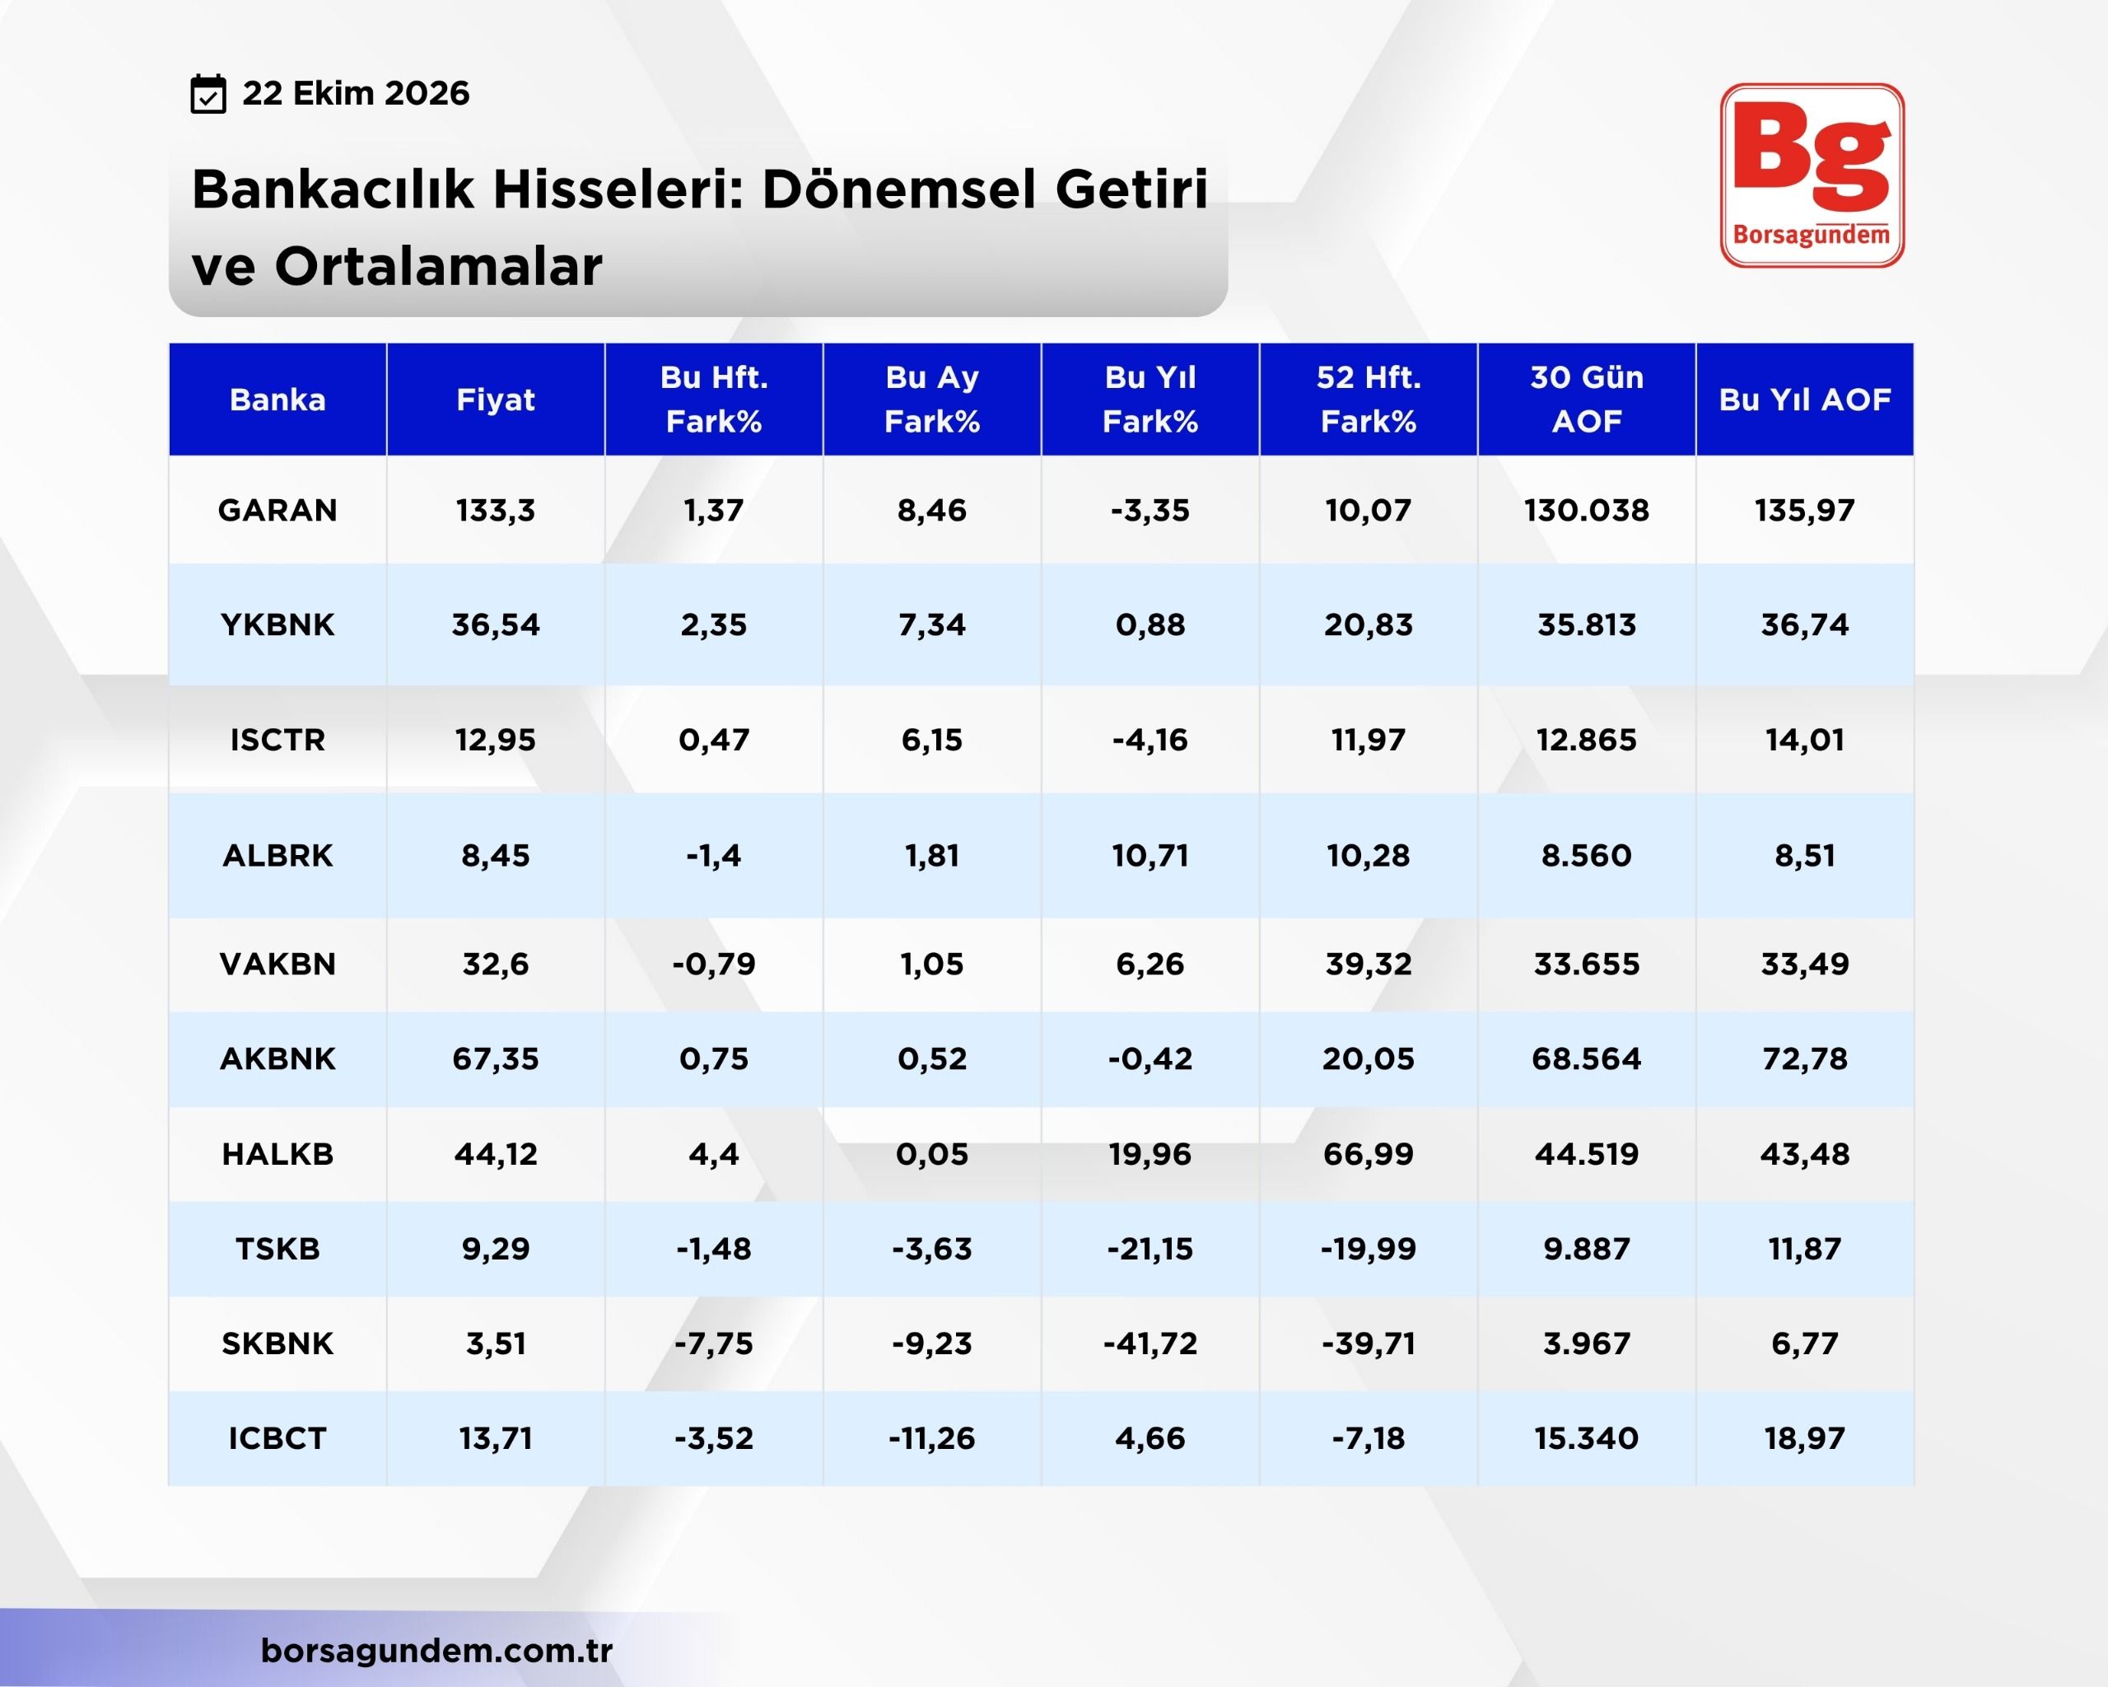Click AKBNK yearly change -0,42

(x=1150, y=1059)
